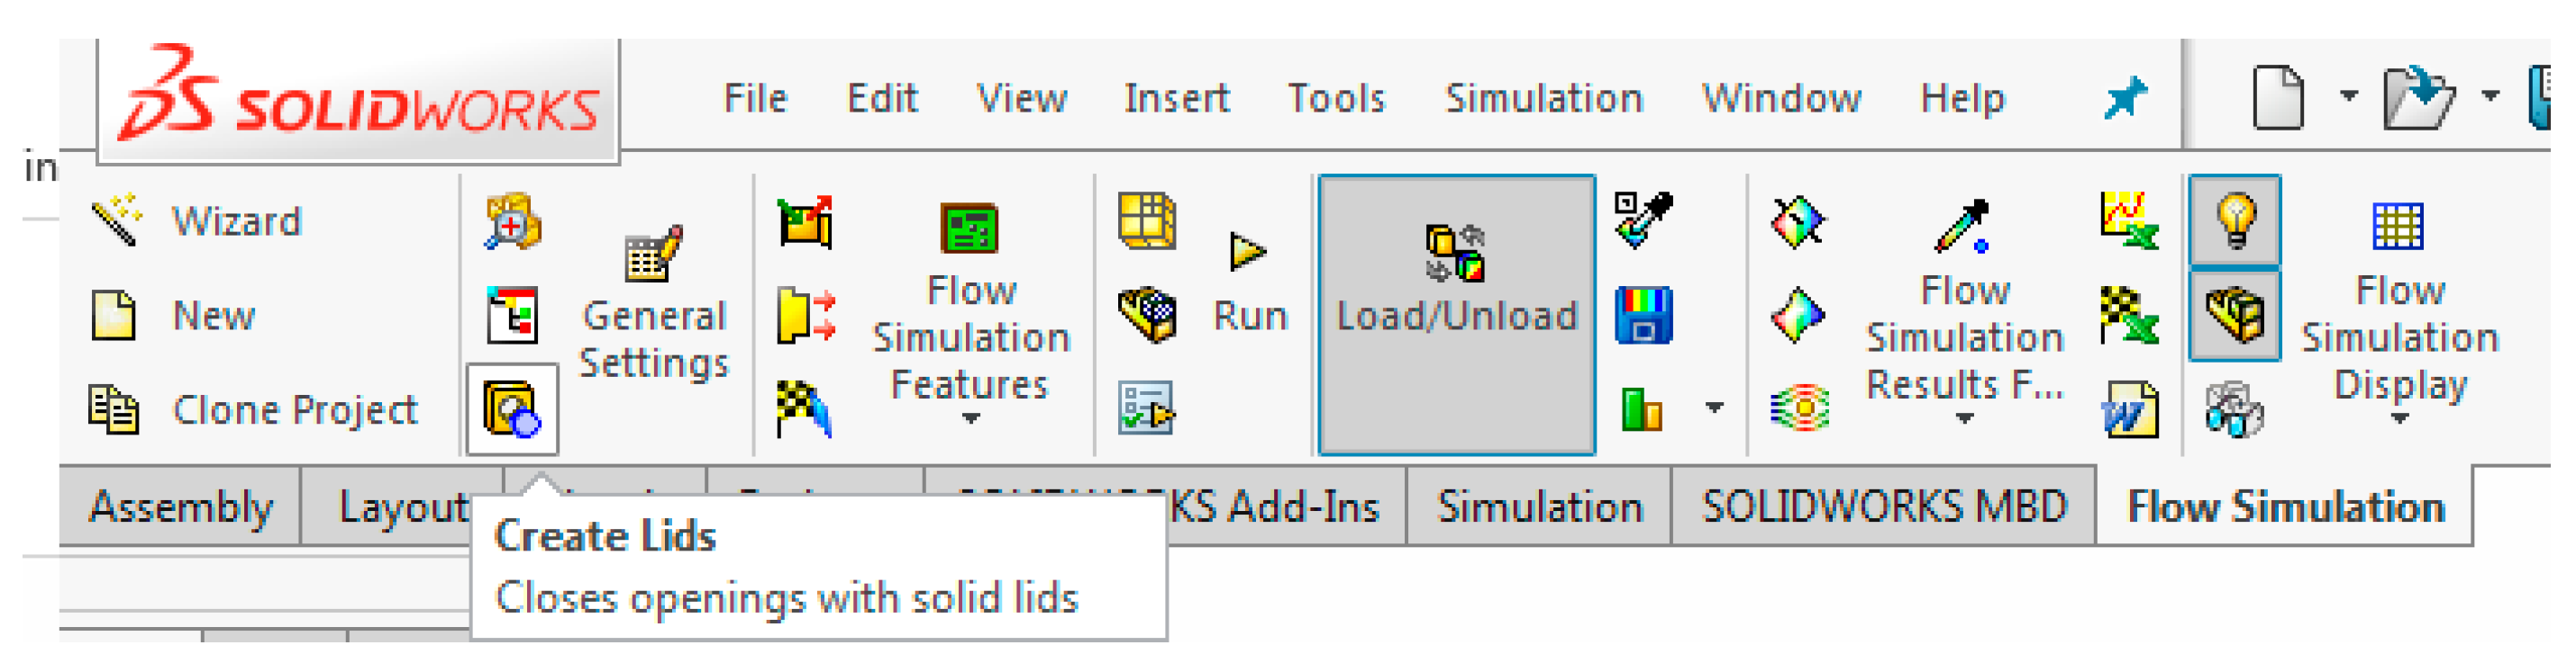Click the project tree icon below Check Geometry
The width and height of the screenshot is (2576, 672).
click(x=512, y=316)
